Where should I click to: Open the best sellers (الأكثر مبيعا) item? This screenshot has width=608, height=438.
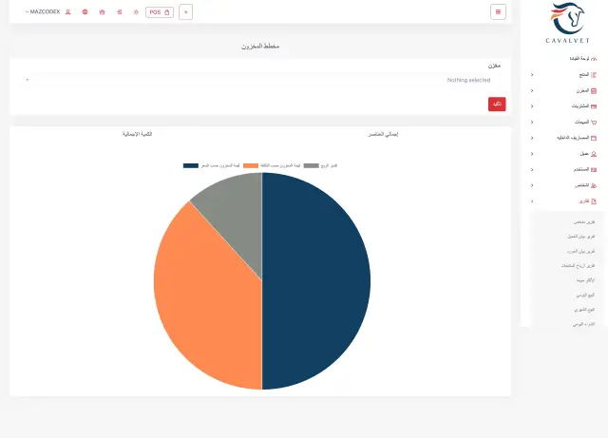pos(585,280)
